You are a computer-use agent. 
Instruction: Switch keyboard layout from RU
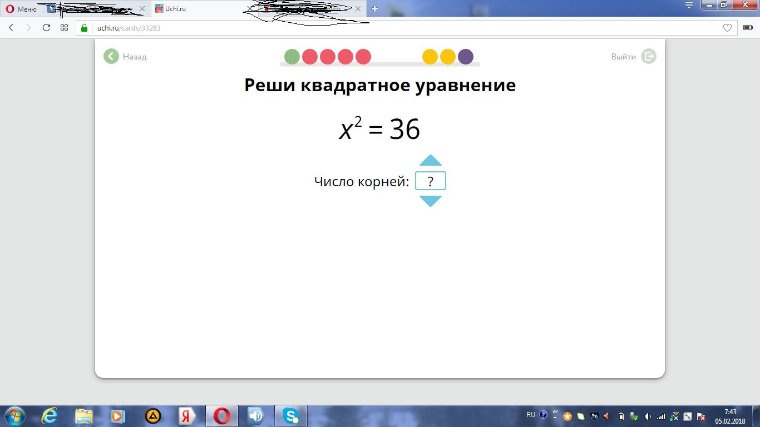(531, 415)
